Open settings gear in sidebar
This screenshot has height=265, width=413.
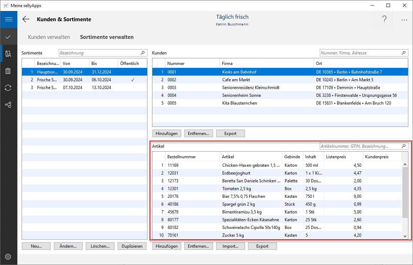tap(9, 257)
